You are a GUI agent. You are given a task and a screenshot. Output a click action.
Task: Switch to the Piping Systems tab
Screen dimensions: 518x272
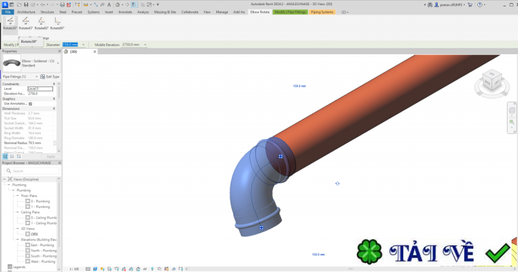click(322, 12)
